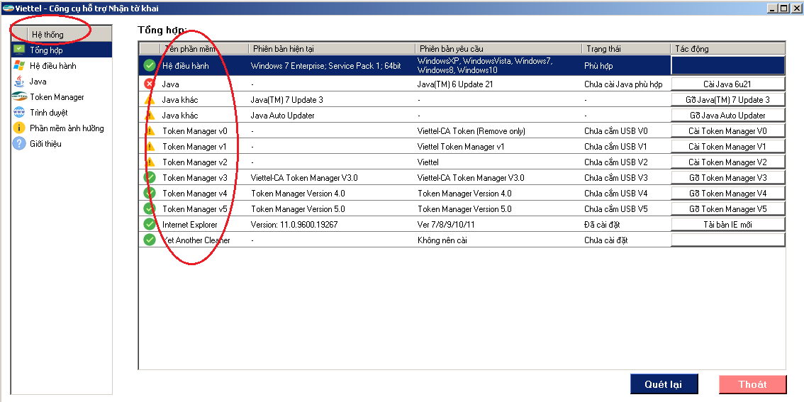Select the Internet Explorer row name
The width and height of the screenshot is (804, 402).
[190, 225]
